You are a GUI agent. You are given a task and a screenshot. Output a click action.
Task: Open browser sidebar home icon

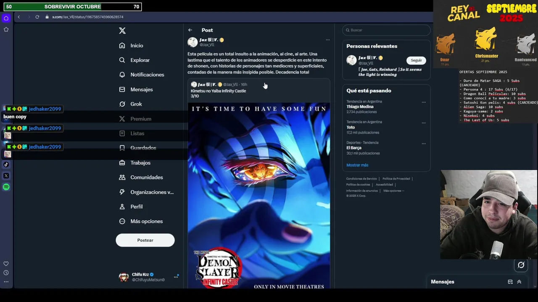[x=6, y=18]
